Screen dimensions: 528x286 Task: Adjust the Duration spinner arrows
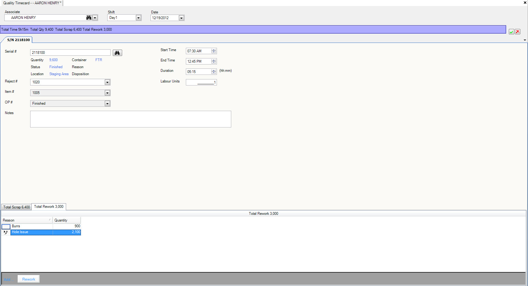[214, 72]
